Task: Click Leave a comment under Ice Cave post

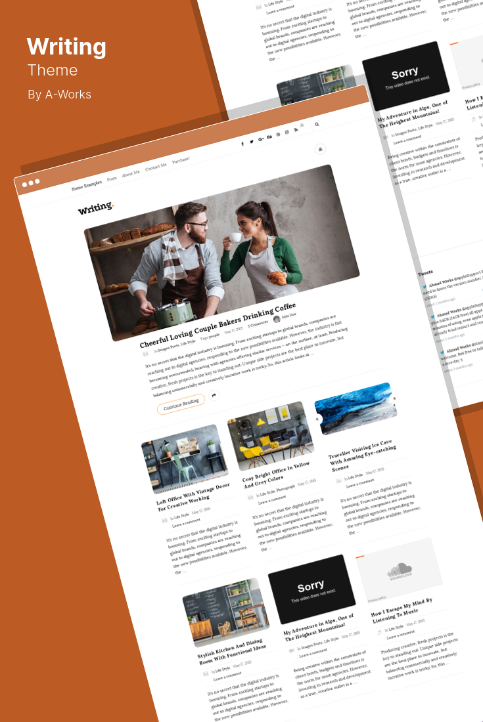Action: click(360, 483)
